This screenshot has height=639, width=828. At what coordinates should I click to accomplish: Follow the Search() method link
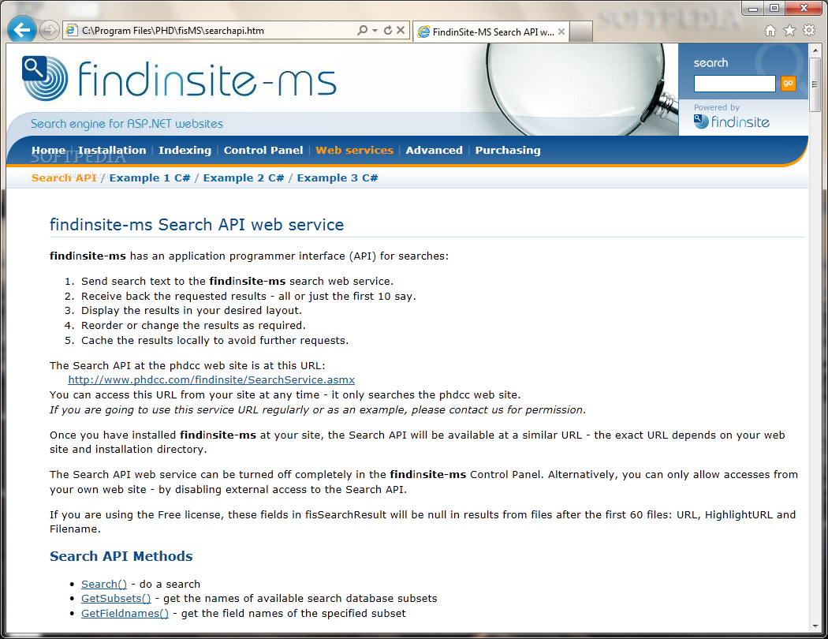pos(104,584)
